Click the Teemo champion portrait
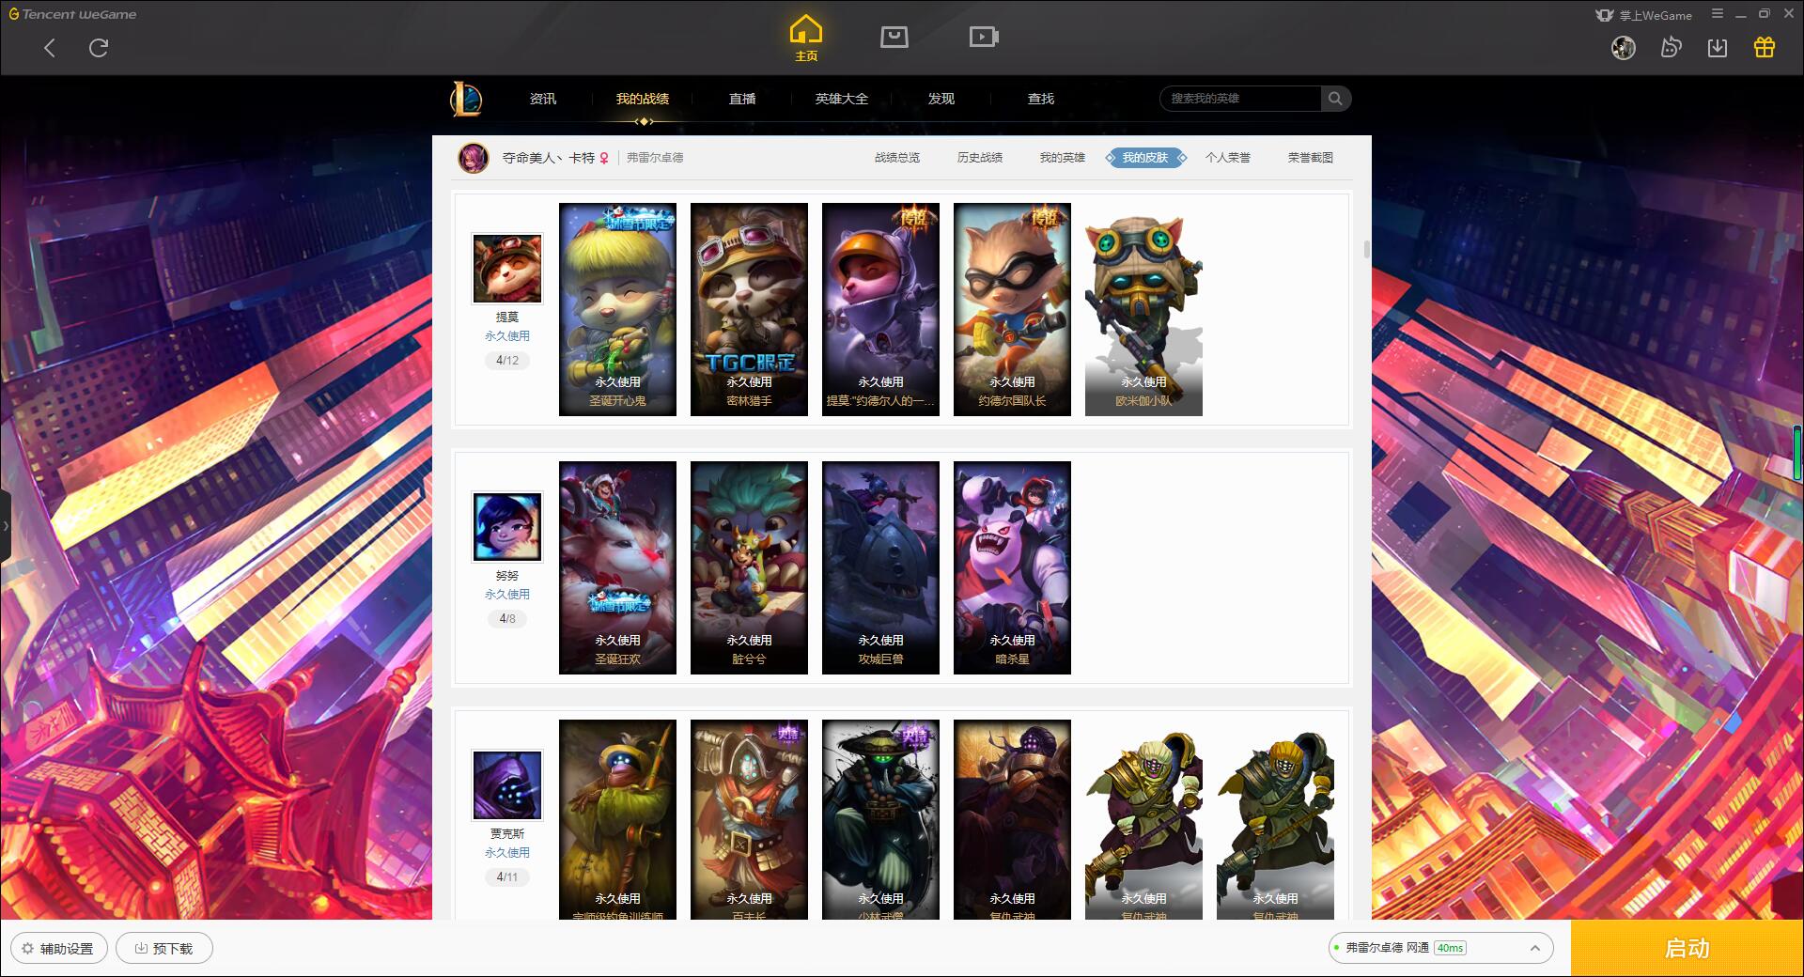This screenshot has height=977, width=1804. 507,270
